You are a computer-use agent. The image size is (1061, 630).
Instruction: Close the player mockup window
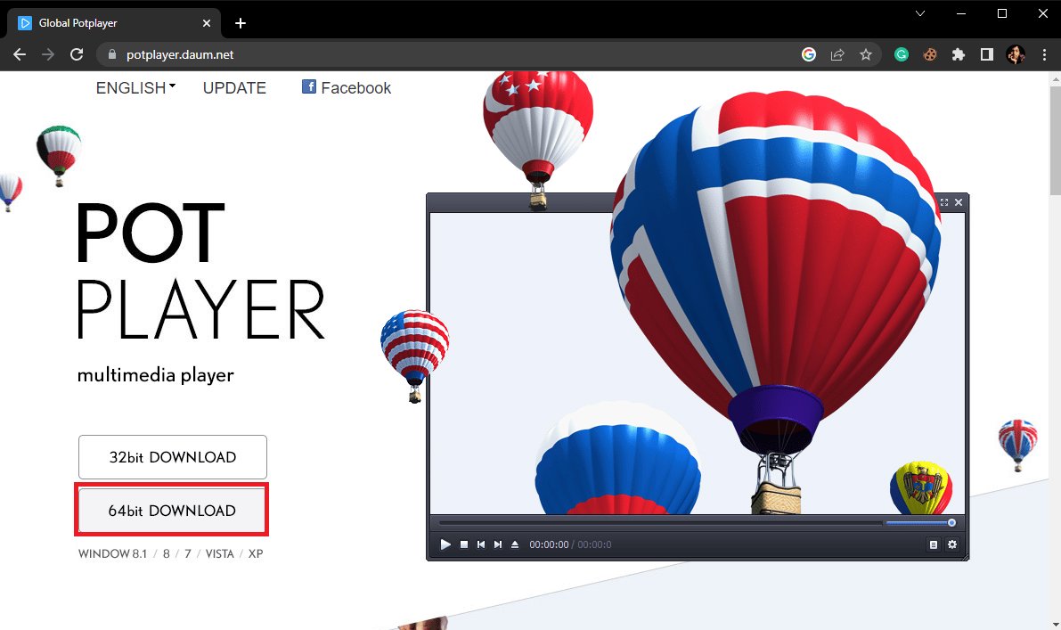tap(959, 202)
